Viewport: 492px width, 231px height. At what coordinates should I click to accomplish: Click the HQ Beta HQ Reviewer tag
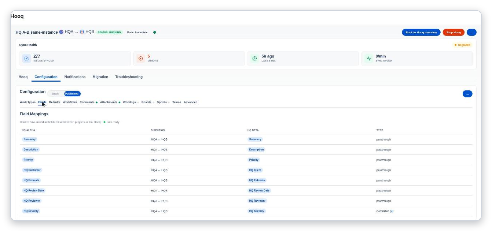pyautogui.click(x=257, y=201)
